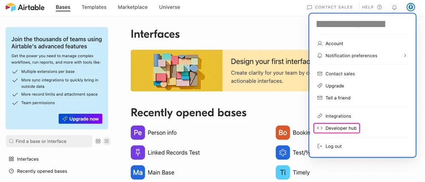Click the Integrations link icon

[320, 116]
